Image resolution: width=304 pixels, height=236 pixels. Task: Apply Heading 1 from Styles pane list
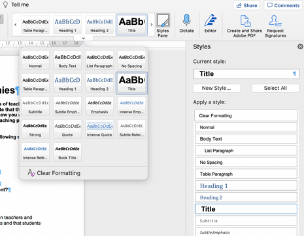tap(246, 186)
